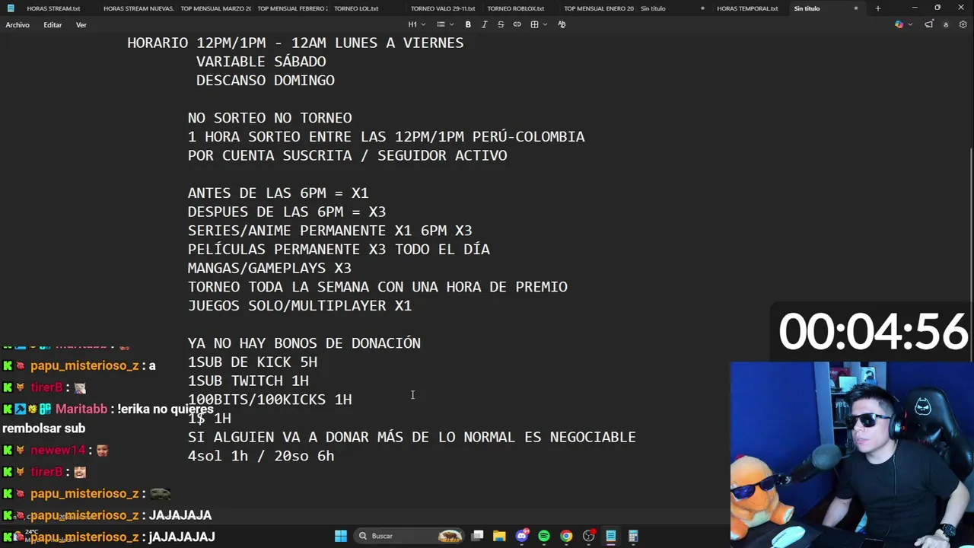
Task: Click the line 'DESPUES DE LAS 6PM = X3'
Action: (x=287, y=212)
